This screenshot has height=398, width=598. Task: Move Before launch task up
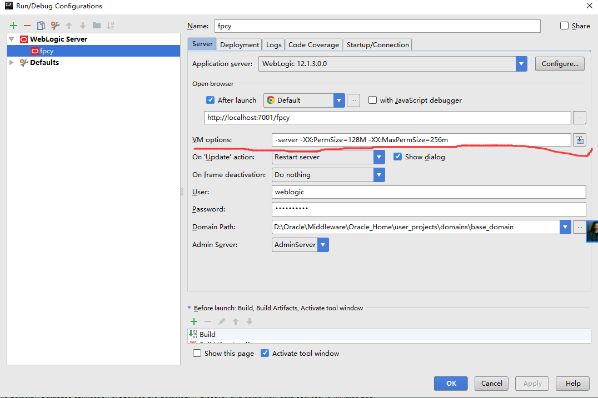[x=236, y=321]
